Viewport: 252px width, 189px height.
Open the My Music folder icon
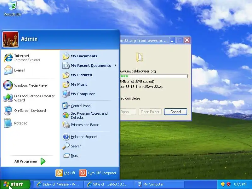pyautogui.click(x=66, y=84)
